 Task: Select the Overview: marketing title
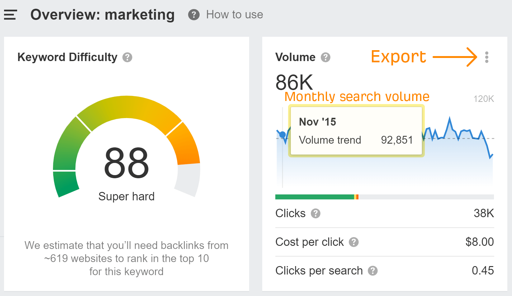(x=103, y=15)
